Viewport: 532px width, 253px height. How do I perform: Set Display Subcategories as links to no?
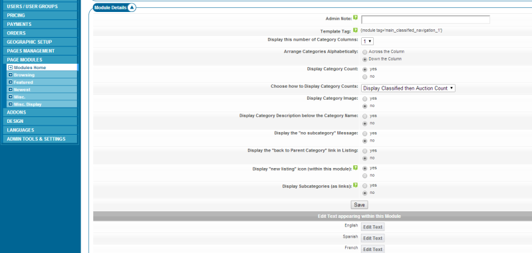pyautogui.click(x=364, y=193)
